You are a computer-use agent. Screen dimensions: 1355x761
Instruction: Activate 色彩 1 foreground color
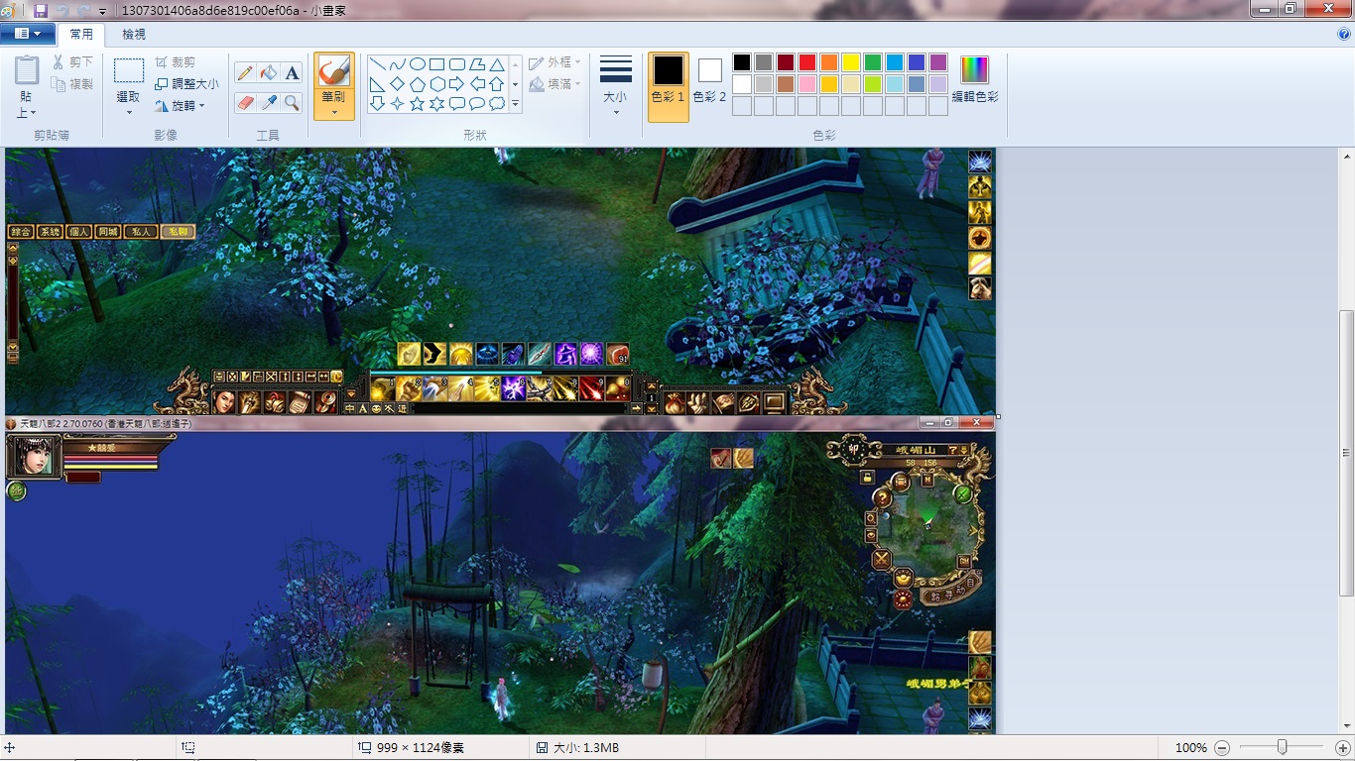click(669, 86)
